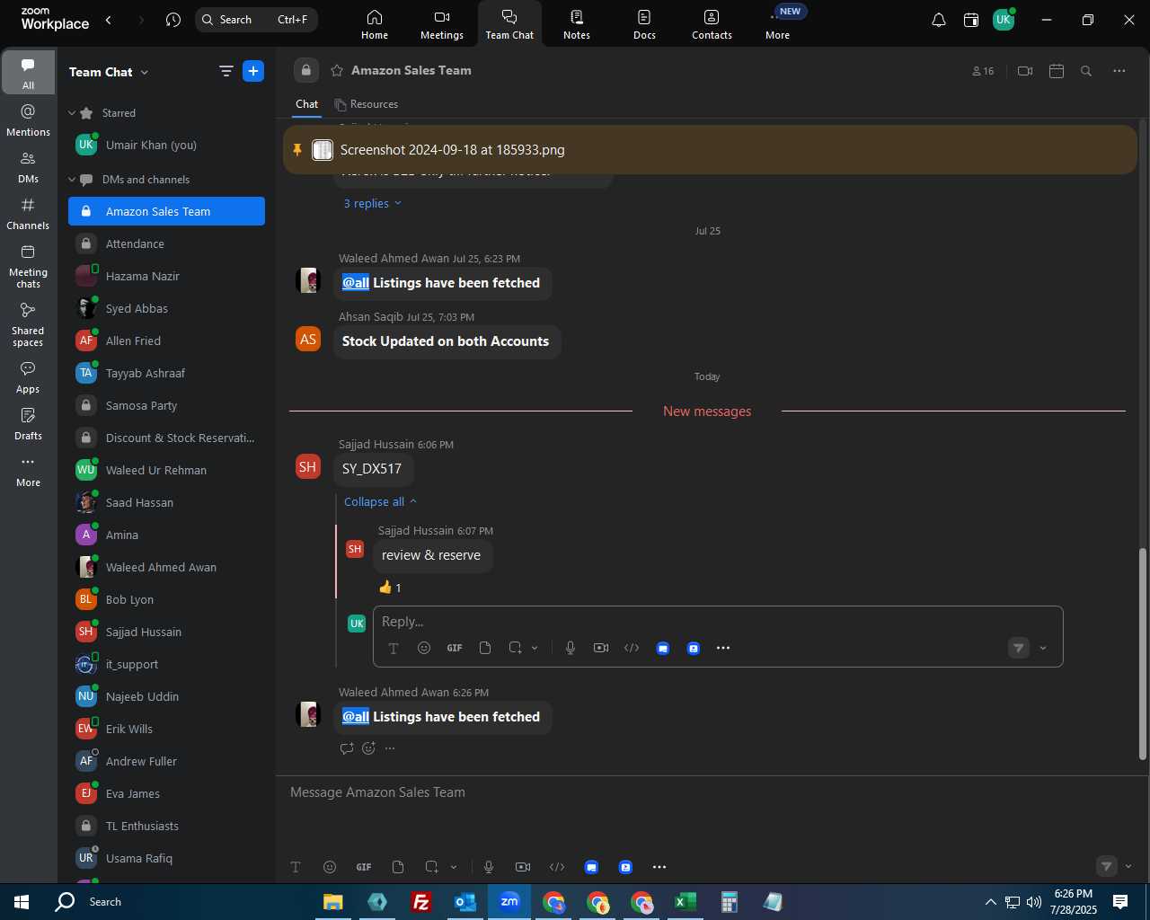Record a video message in the main message box
The image size is (1150, 920).
coord(523,867)
